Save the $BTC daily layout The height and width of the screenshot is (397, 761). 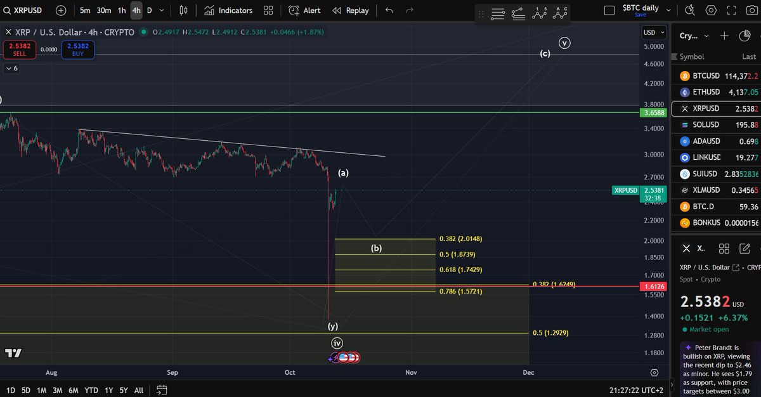click(x=641, y=15)
